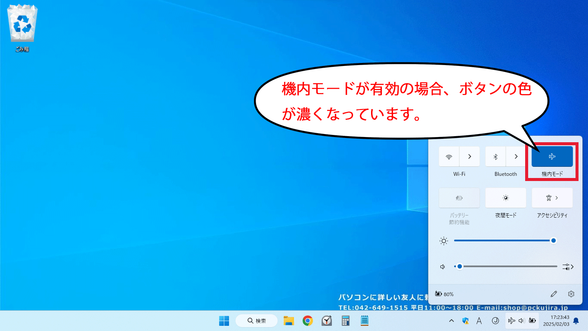The image size is (588, 331).
Task: Open the clock app icon in taskbar
Action: click(327, 321)
